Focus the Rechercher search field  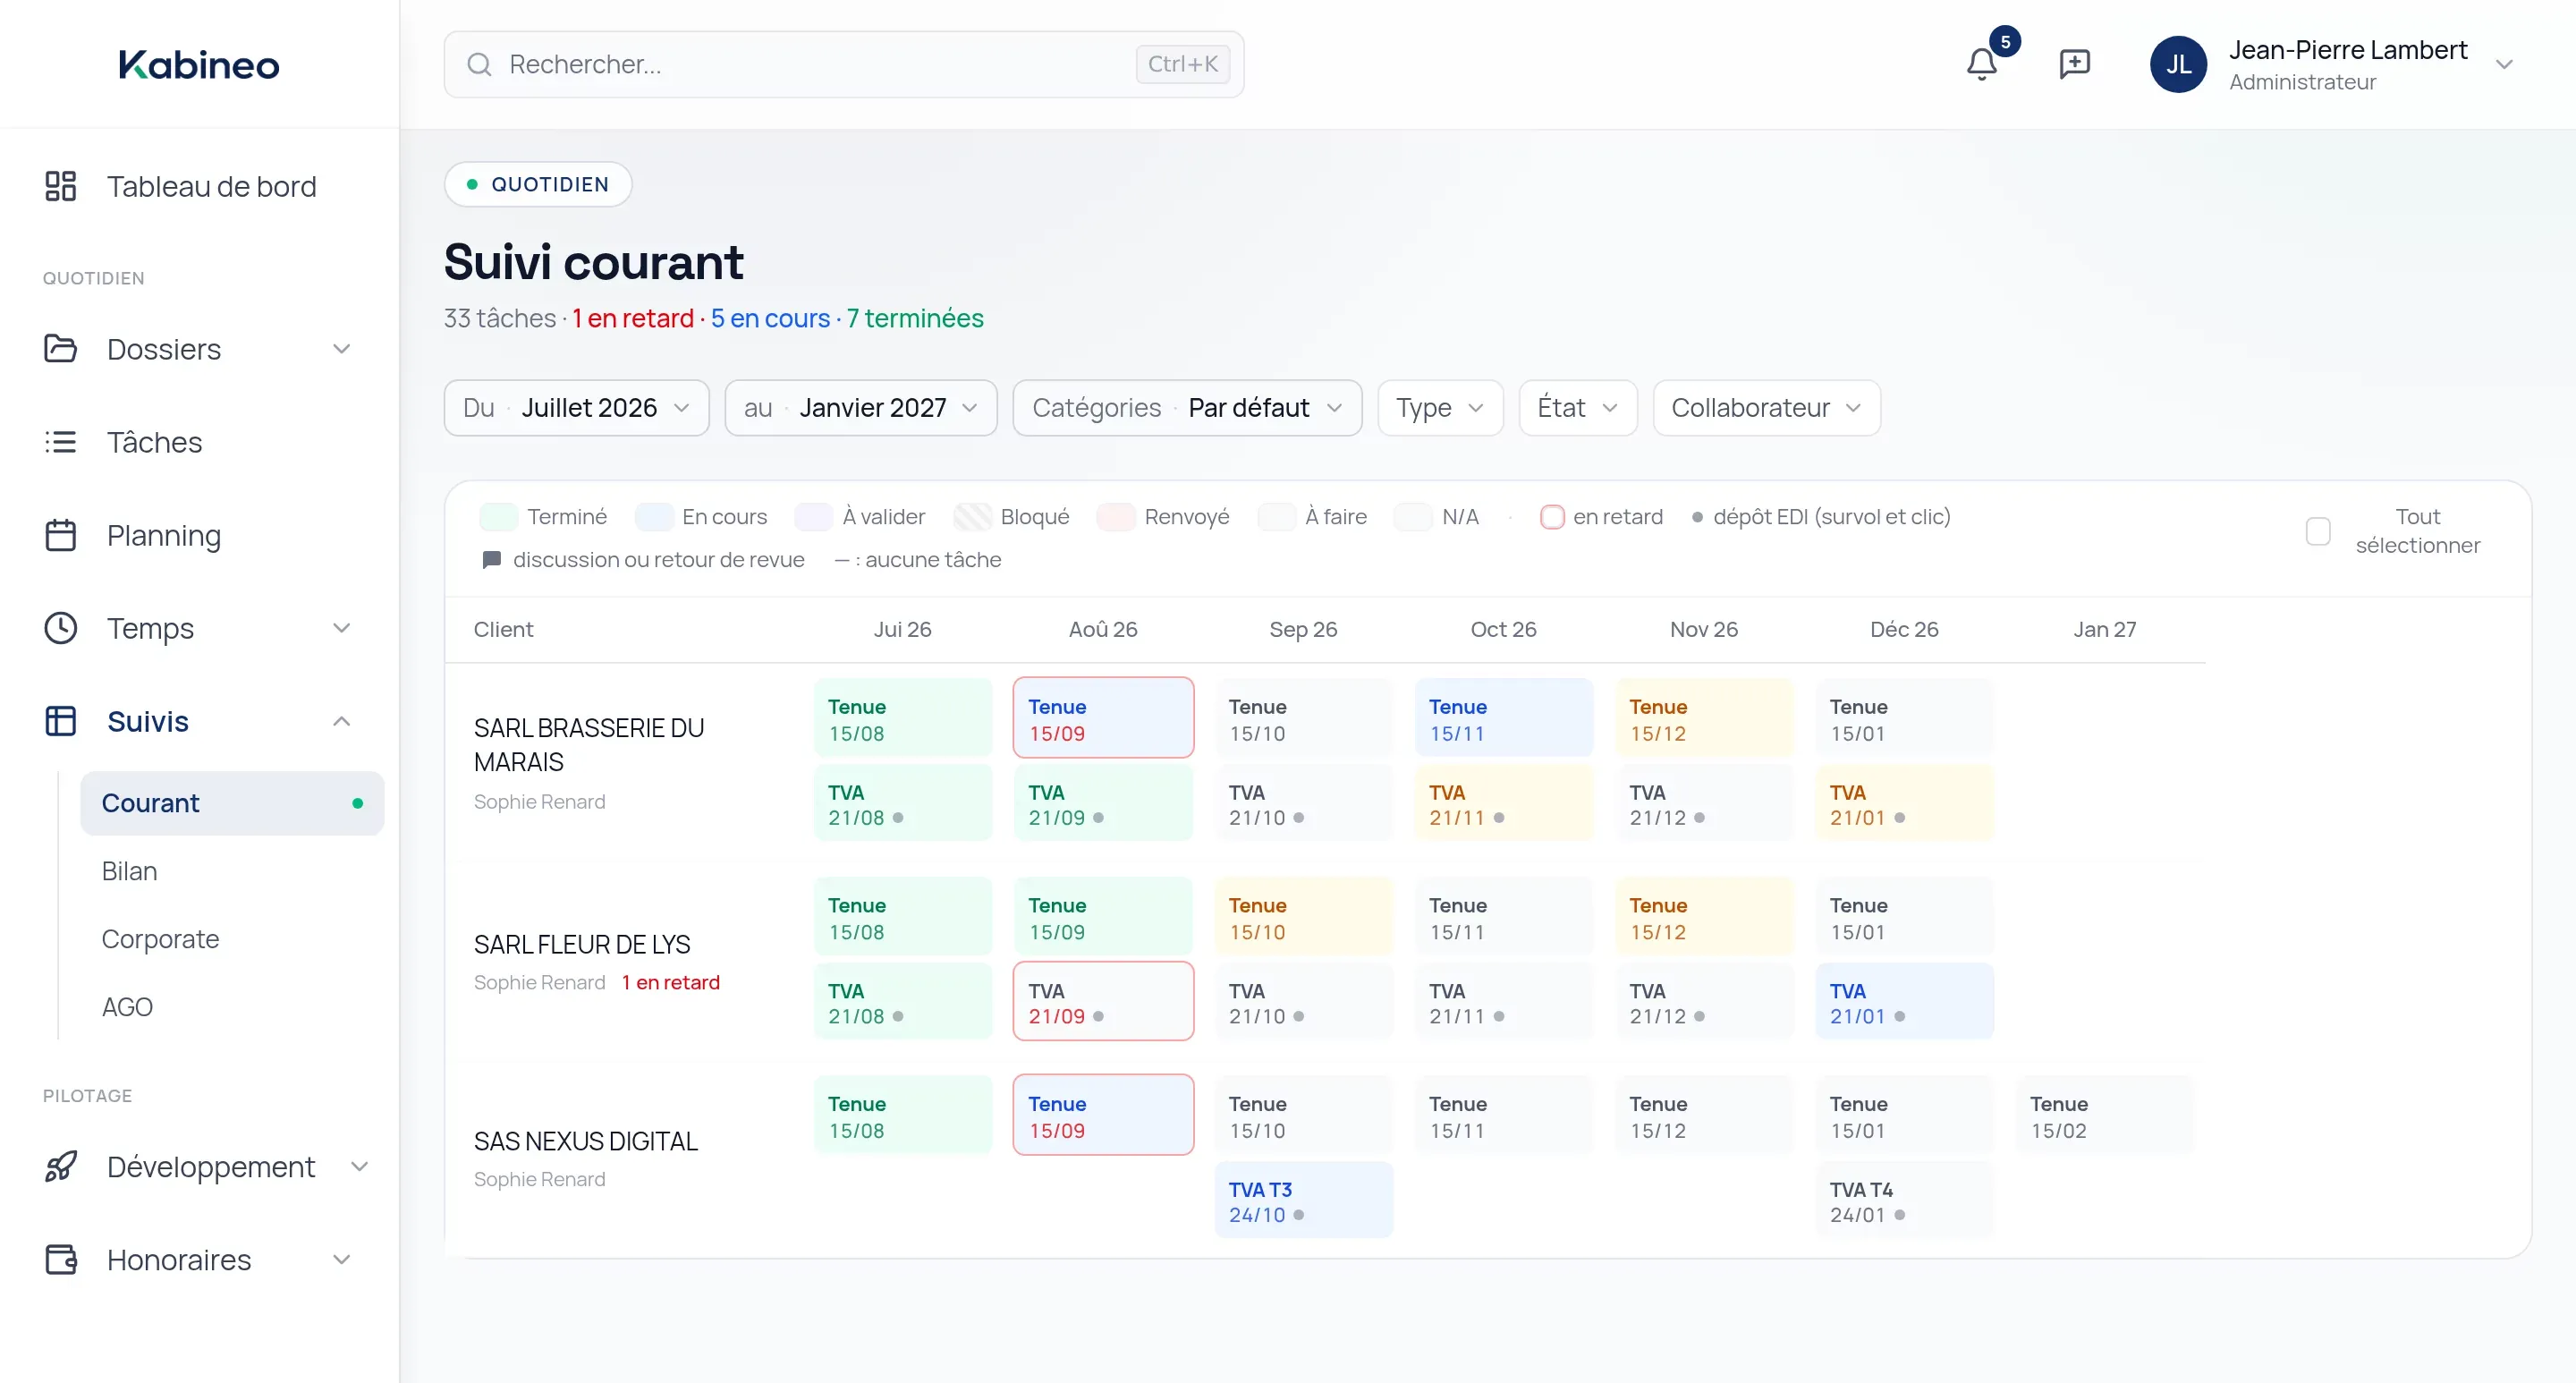844,64
